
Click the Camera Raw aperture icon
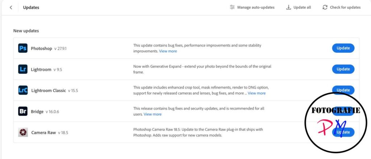coord(23,132)
